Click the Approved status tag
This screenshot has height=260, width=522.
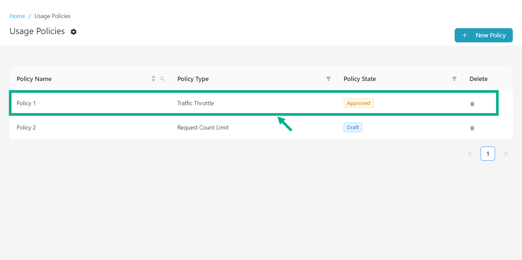tap(358, 103)
